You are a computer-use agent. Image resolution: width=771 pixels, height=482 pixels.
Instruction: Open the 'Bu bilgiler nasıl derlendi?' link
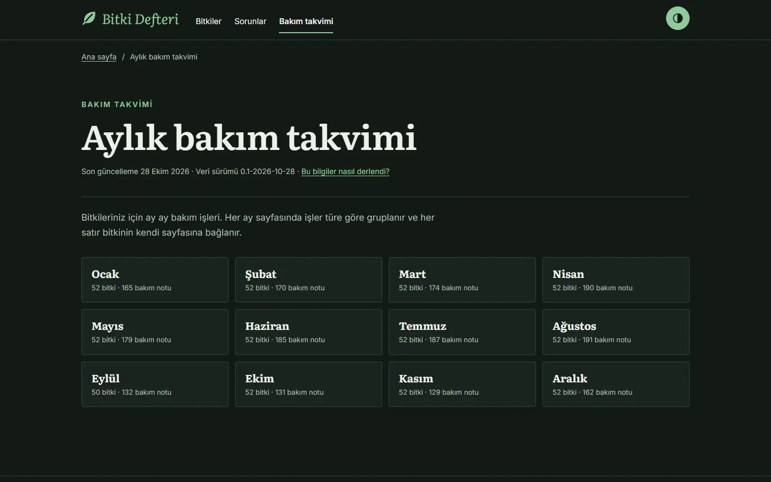pyautogui.click(x=345, y=171)
